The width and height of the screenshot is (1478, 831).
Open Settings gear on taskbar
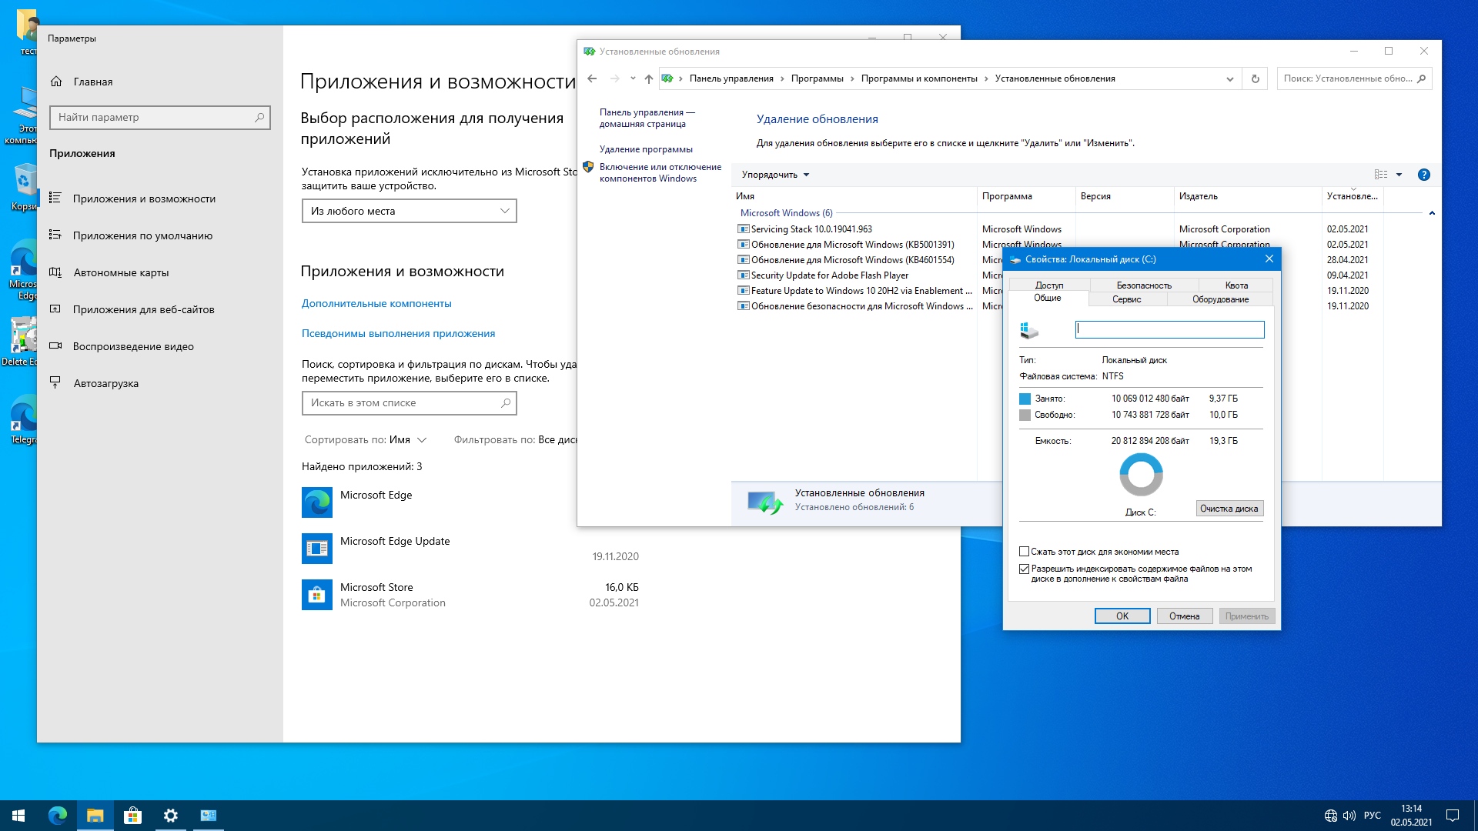pos(171,816)
